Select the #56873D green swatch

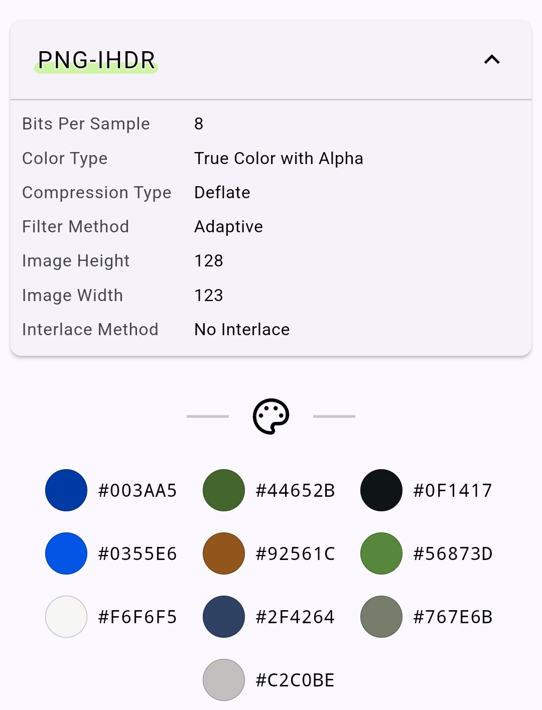tap(381, 553)
